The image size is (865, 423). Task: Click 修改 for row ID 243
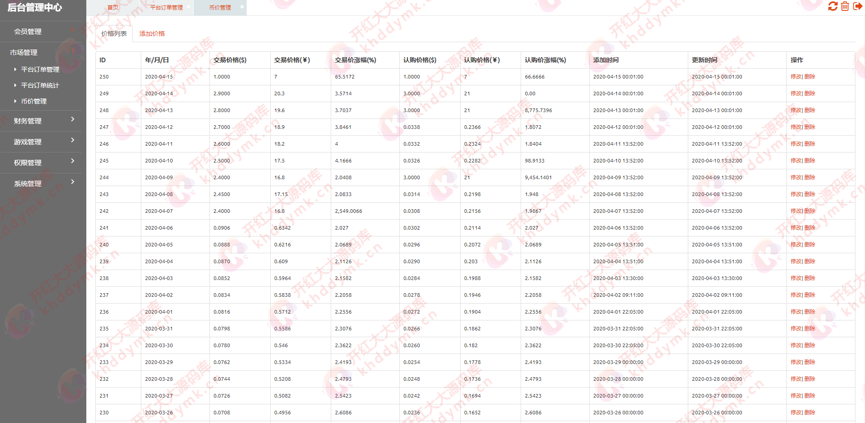point(796,194)
